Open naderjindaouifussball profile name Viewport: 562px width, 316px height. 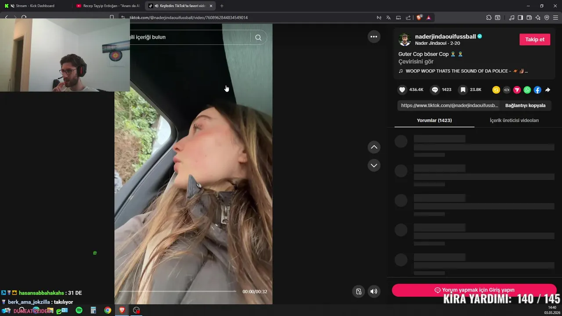446,36
